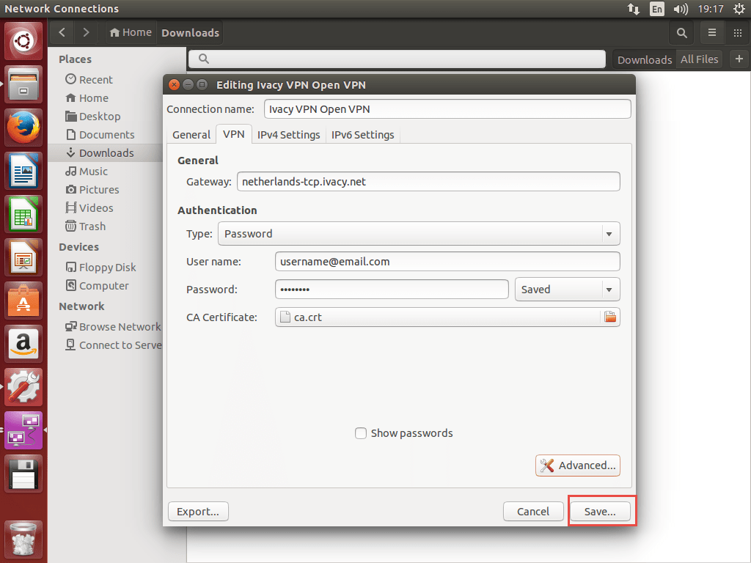Open Floppy Disk under Devices

point(100,267)
